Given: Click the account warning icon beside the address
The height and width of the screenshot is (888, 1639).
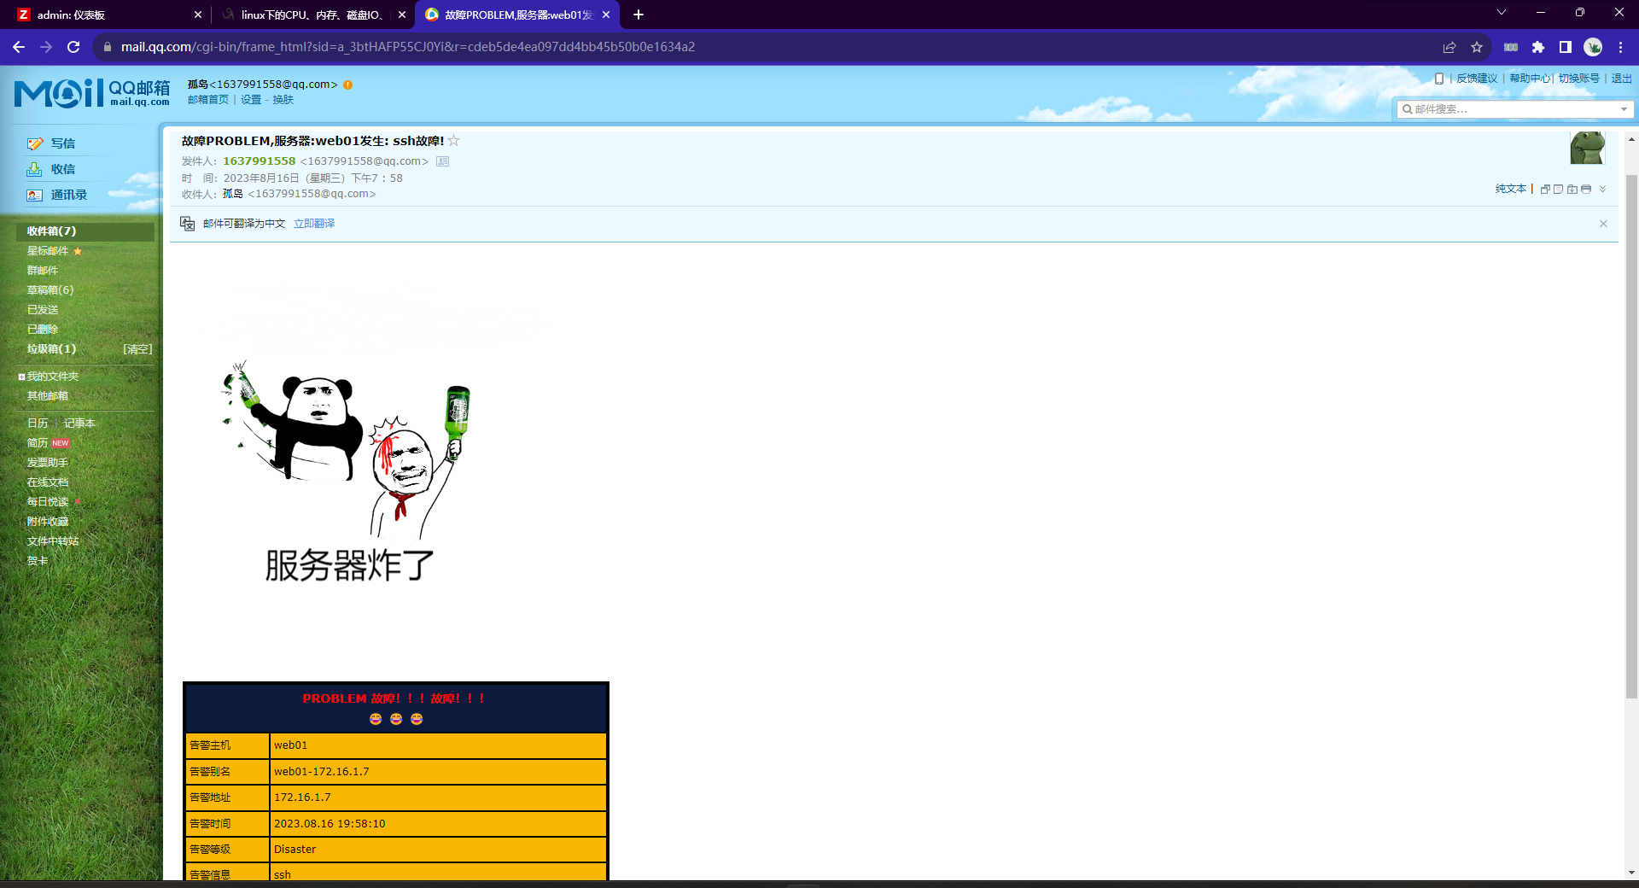Looking at the screenshot, I should point(347,85).
